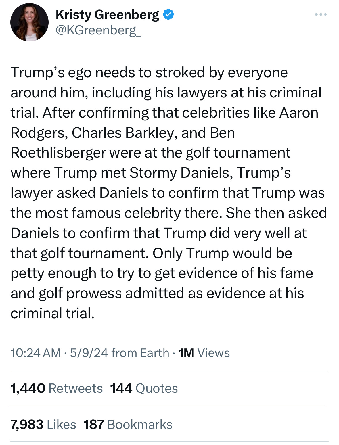Open Kristy Greenberg's profile avatar photo
339x445 pixels.
29,22
